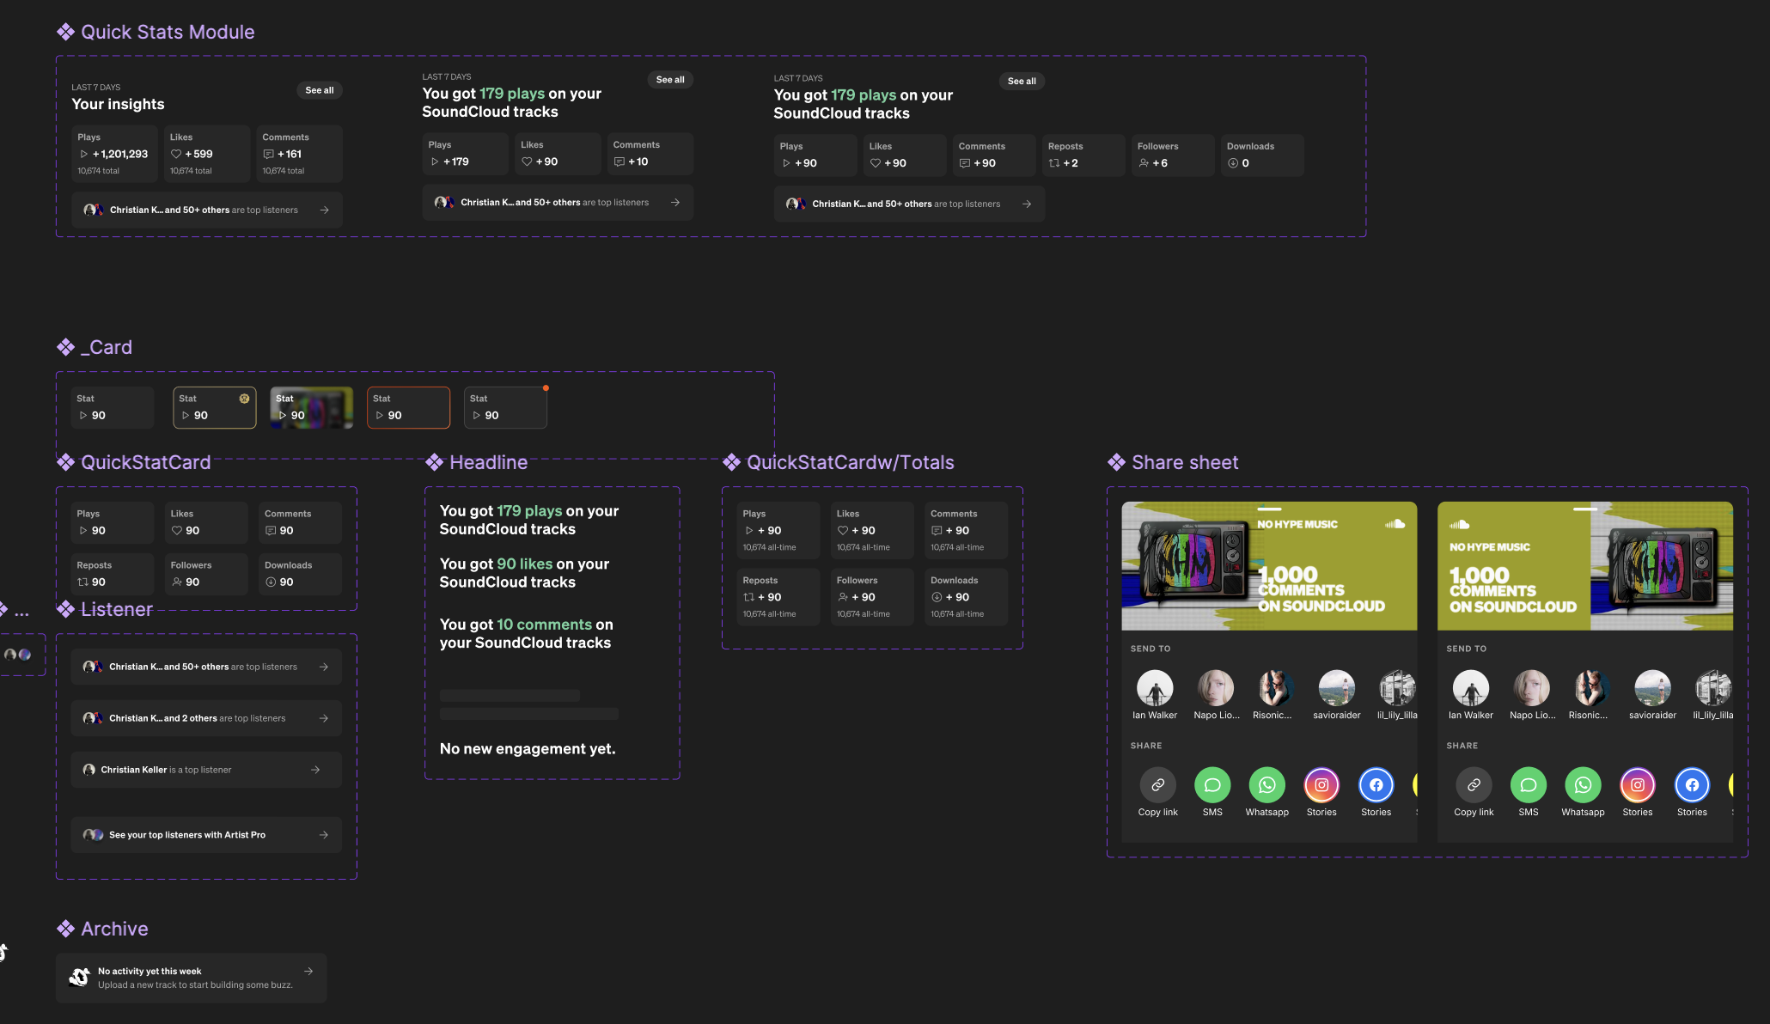Select the Downloads card showing 0
Image resolution: width=1770 pixels, height=1024 pixels.
pos(1261,155)
